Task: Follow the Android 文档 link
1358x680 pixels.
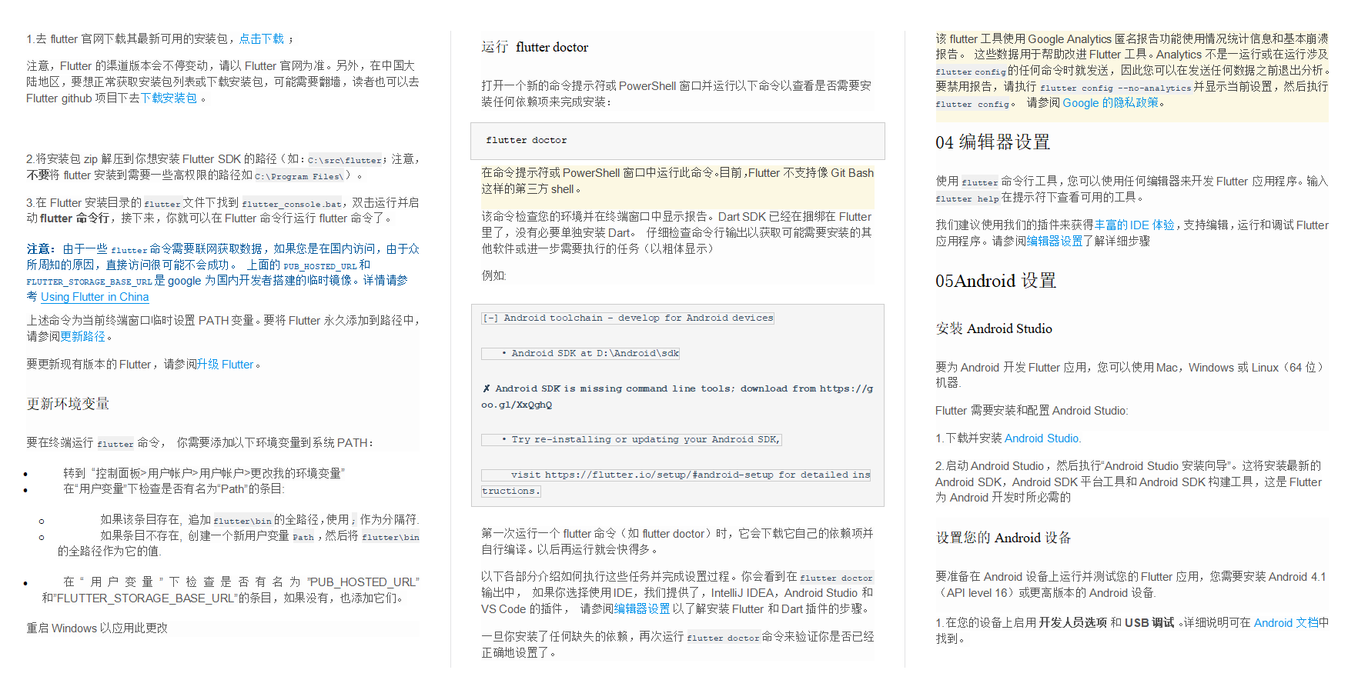Action: coord(1286,622)
